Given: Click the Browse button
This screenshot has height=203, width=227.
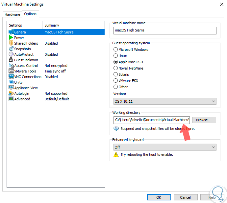Looking at the screenshot, I should (x=204, y=120).
